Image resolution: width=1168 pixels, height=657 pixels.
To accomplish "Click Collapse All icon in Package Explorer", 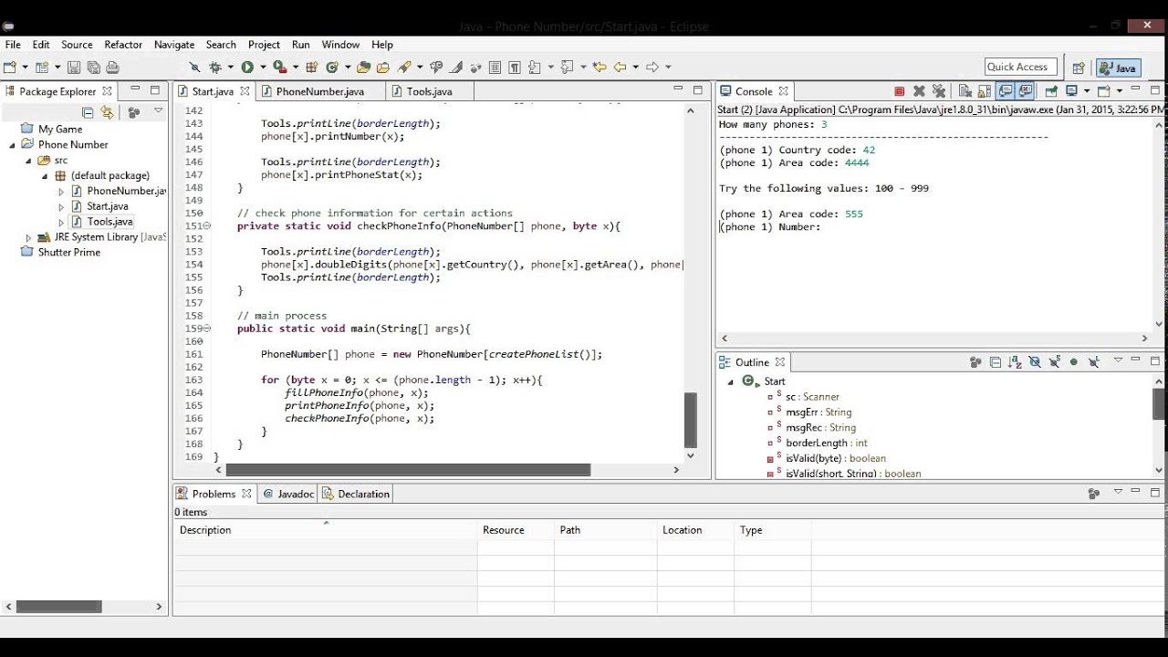I will click(88, 112).
